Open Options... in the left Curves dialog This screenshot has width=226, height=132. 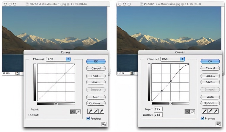pos(96,103)
